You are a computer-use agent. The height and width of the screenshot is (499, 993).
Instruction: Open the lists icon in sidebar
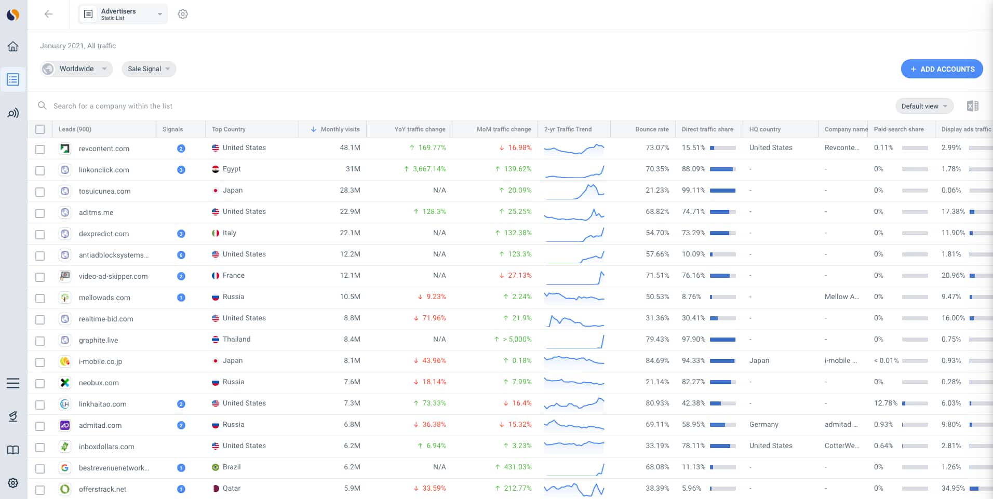[x=13, y=79]
